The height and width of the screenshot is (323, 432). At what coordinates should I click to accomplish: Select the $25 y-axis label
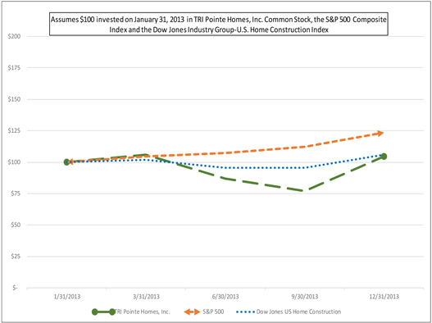(16, 257)
